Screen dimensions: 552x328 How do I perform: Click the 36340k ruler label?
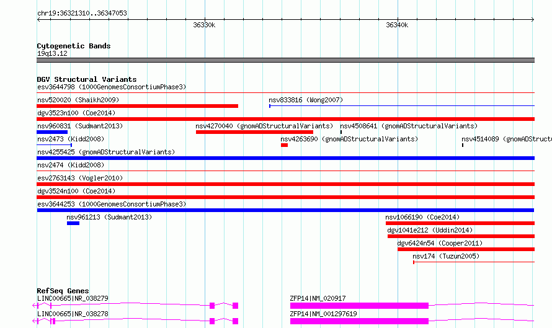point(397,25)
